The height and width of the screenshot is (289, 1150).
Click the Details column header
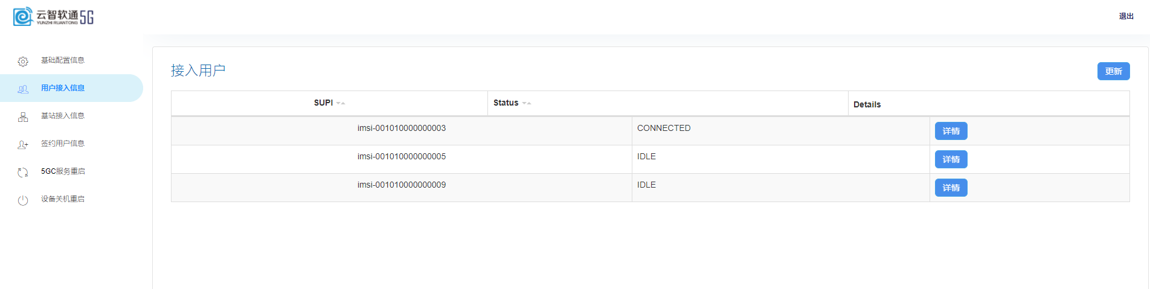867,104
